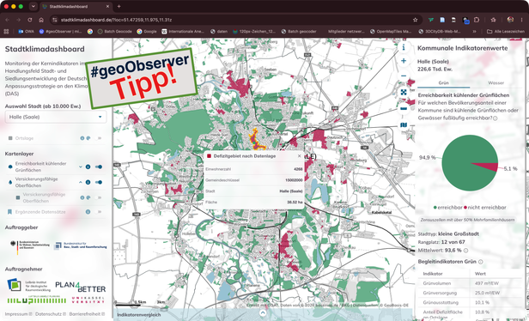
Task: Show info for Ergänzende Datensätze
Action: [88, 212]
